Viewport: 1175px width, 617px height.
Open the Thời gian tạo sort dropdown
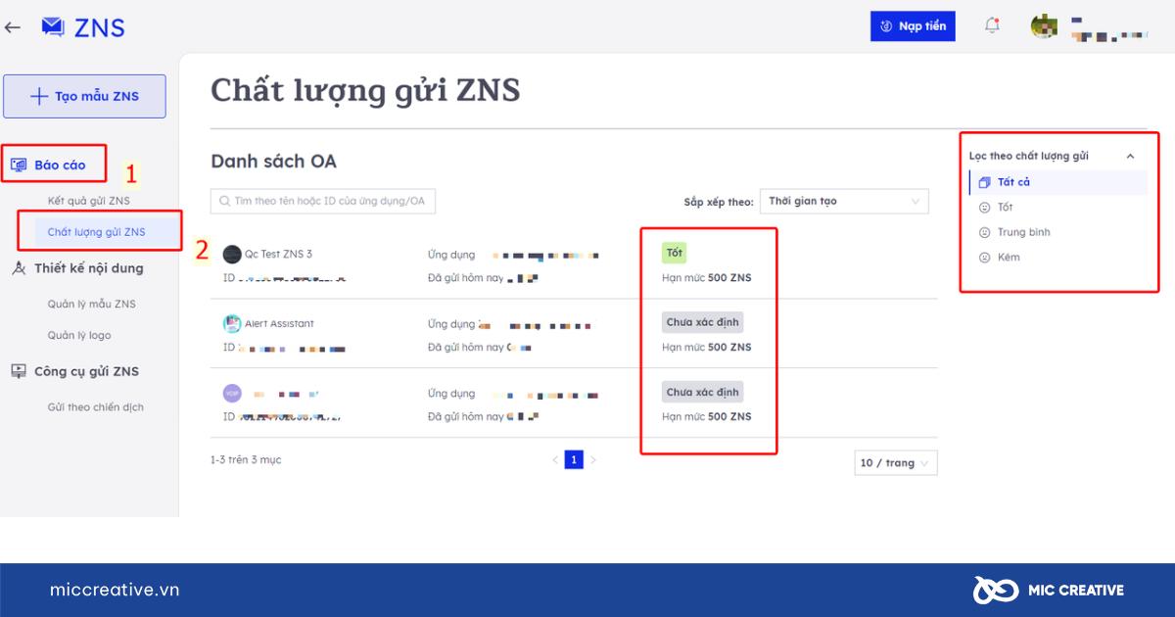(x=844, y=201)
